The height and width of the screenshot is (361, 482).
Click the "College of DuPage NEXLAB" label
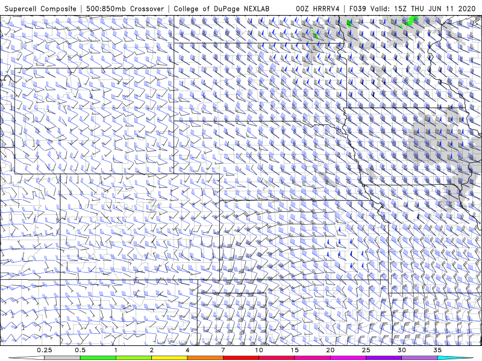[221, 9]
